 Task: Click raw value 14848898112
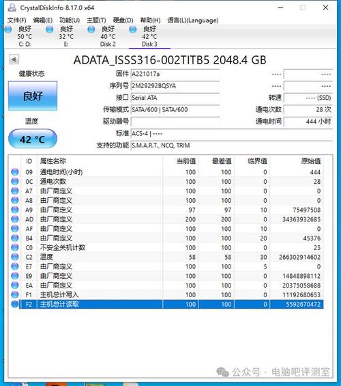pyautogui.click(x=301, y=276)
